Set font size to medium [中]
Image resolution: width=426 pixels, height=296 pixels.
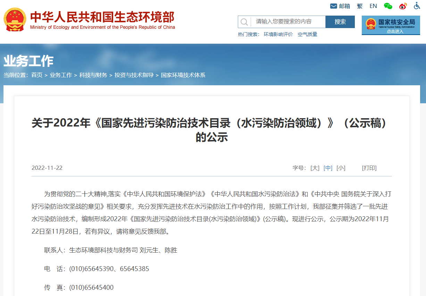pyautogui.click(x=328, y=168)
